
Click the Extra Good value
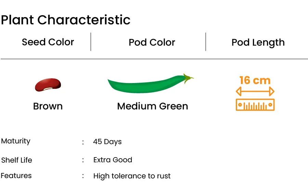coord(113,160)
